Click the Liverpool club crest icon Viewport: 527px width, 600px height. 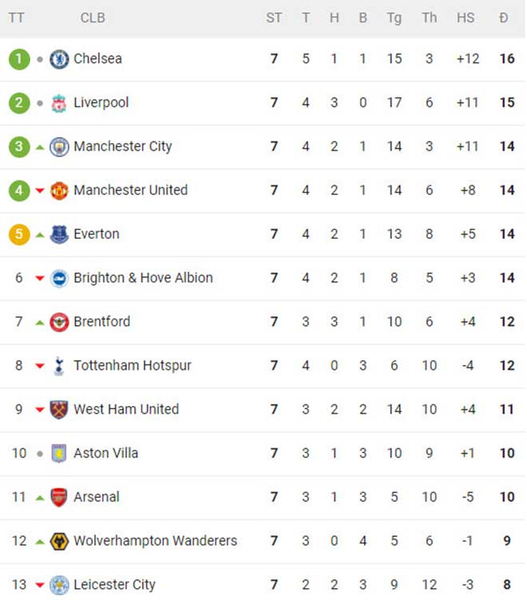click(59, 103)
